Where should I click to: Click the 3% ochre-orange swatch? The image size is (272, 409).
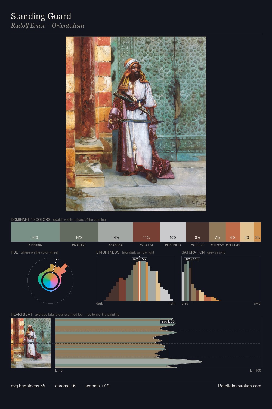[258, 232]
